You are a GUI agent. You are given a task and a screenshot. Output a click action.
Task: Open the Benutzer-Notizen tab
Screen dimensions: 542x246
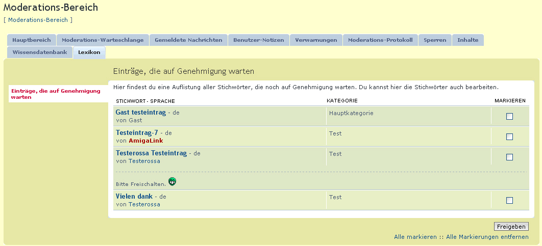(259, 40)
